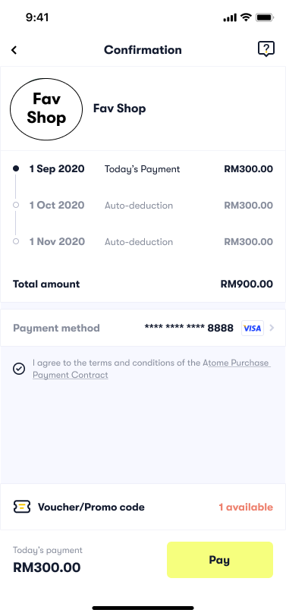Tap the '1 available' voucher text
286x616 pixels.
(246, 508)
